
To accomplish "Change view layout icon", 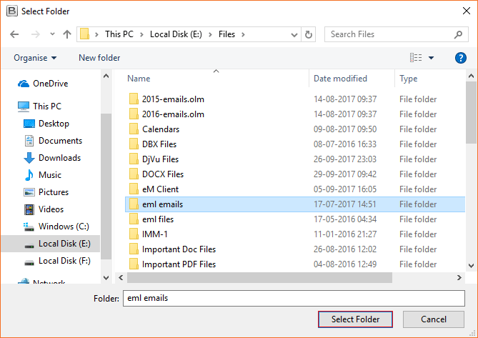I will [x=416, y=58].
